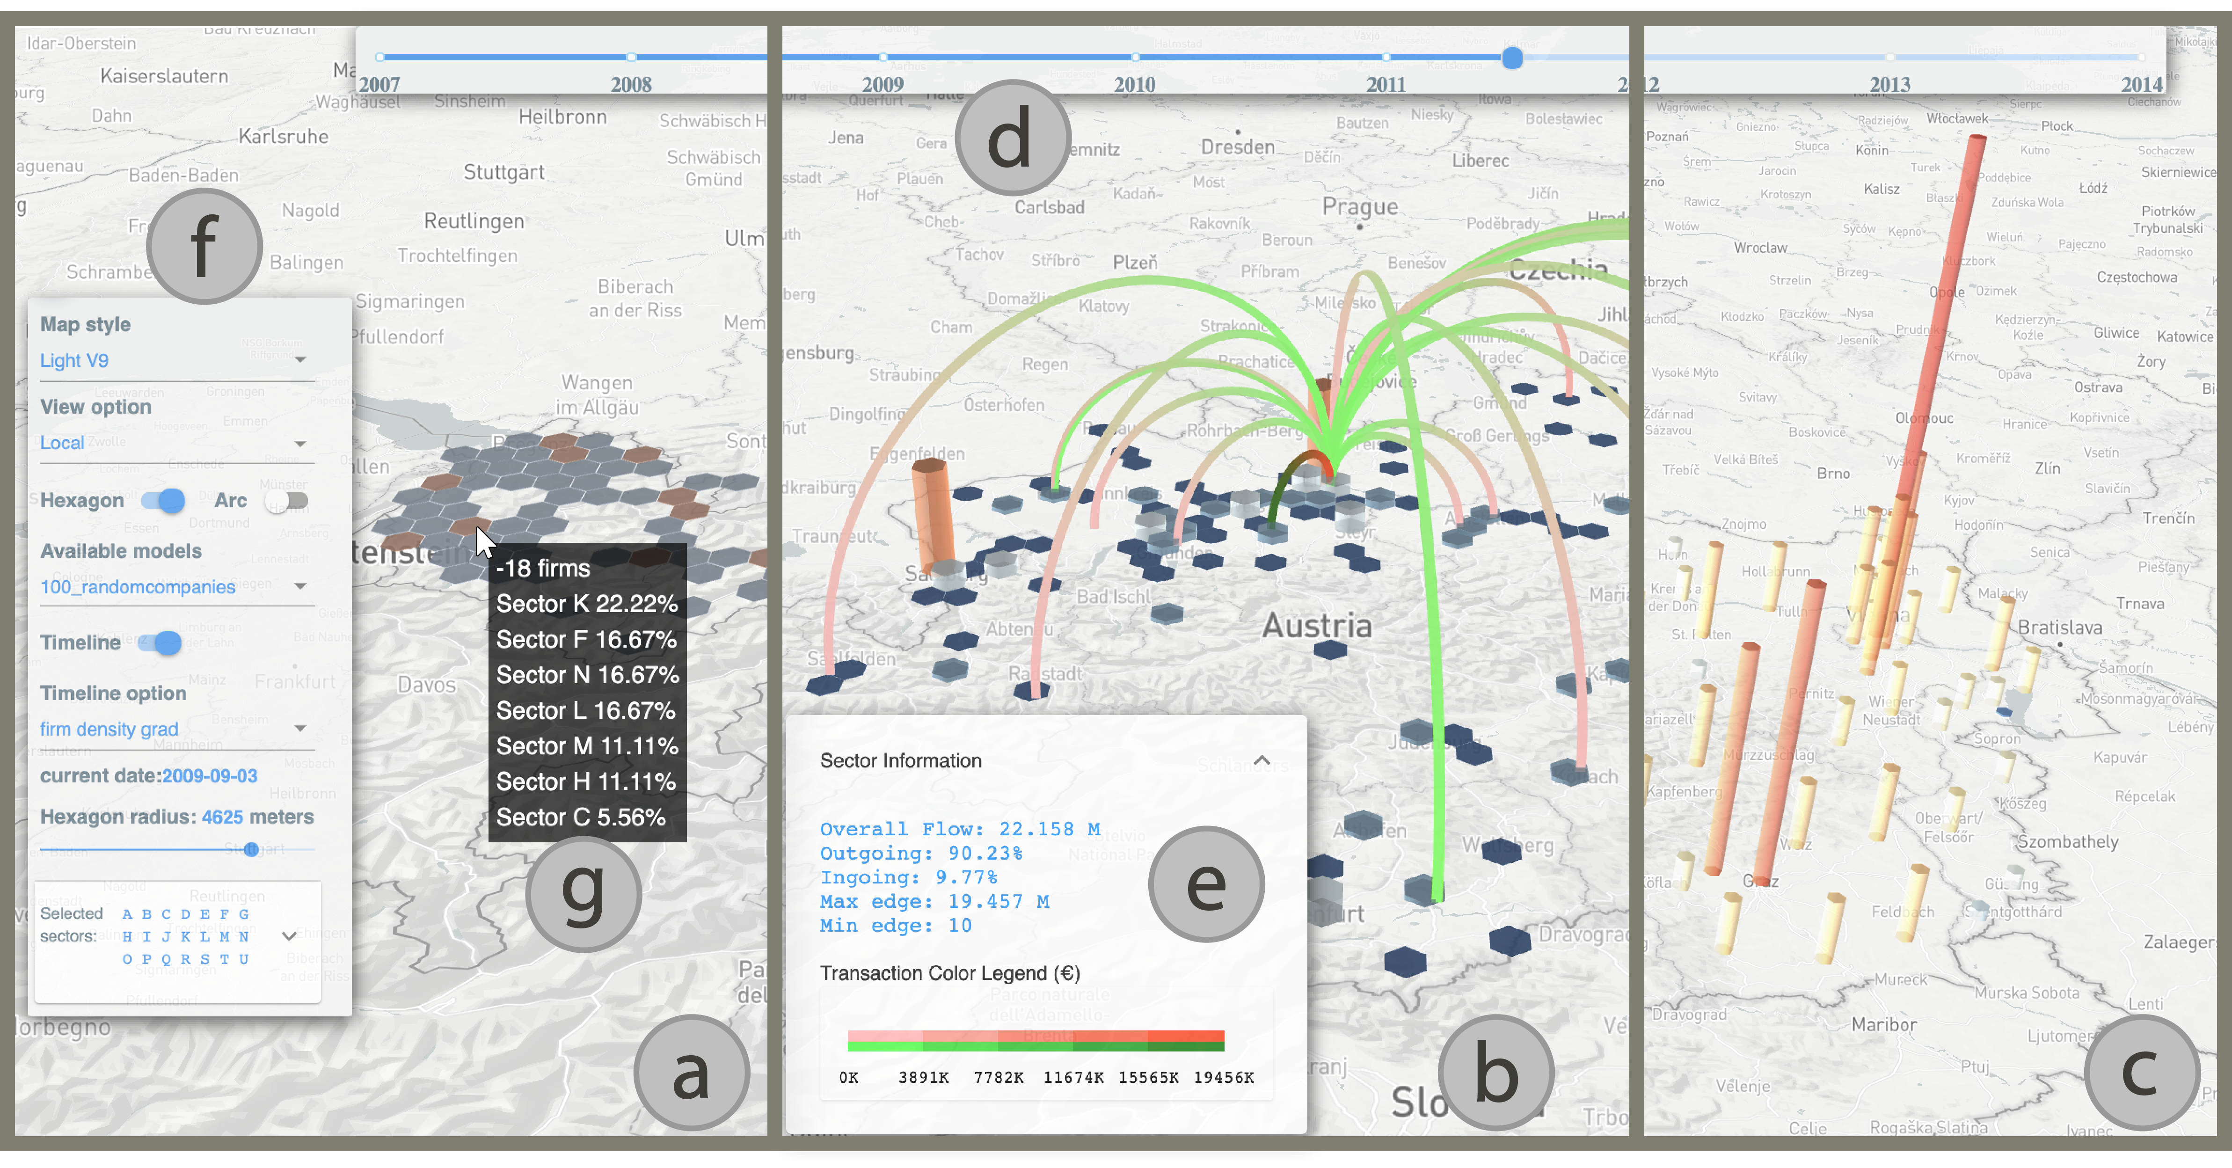This screenshot has width=2232, height=1168.
Task: Click the darkest red legend color segment
Action: [1185, 1036]
